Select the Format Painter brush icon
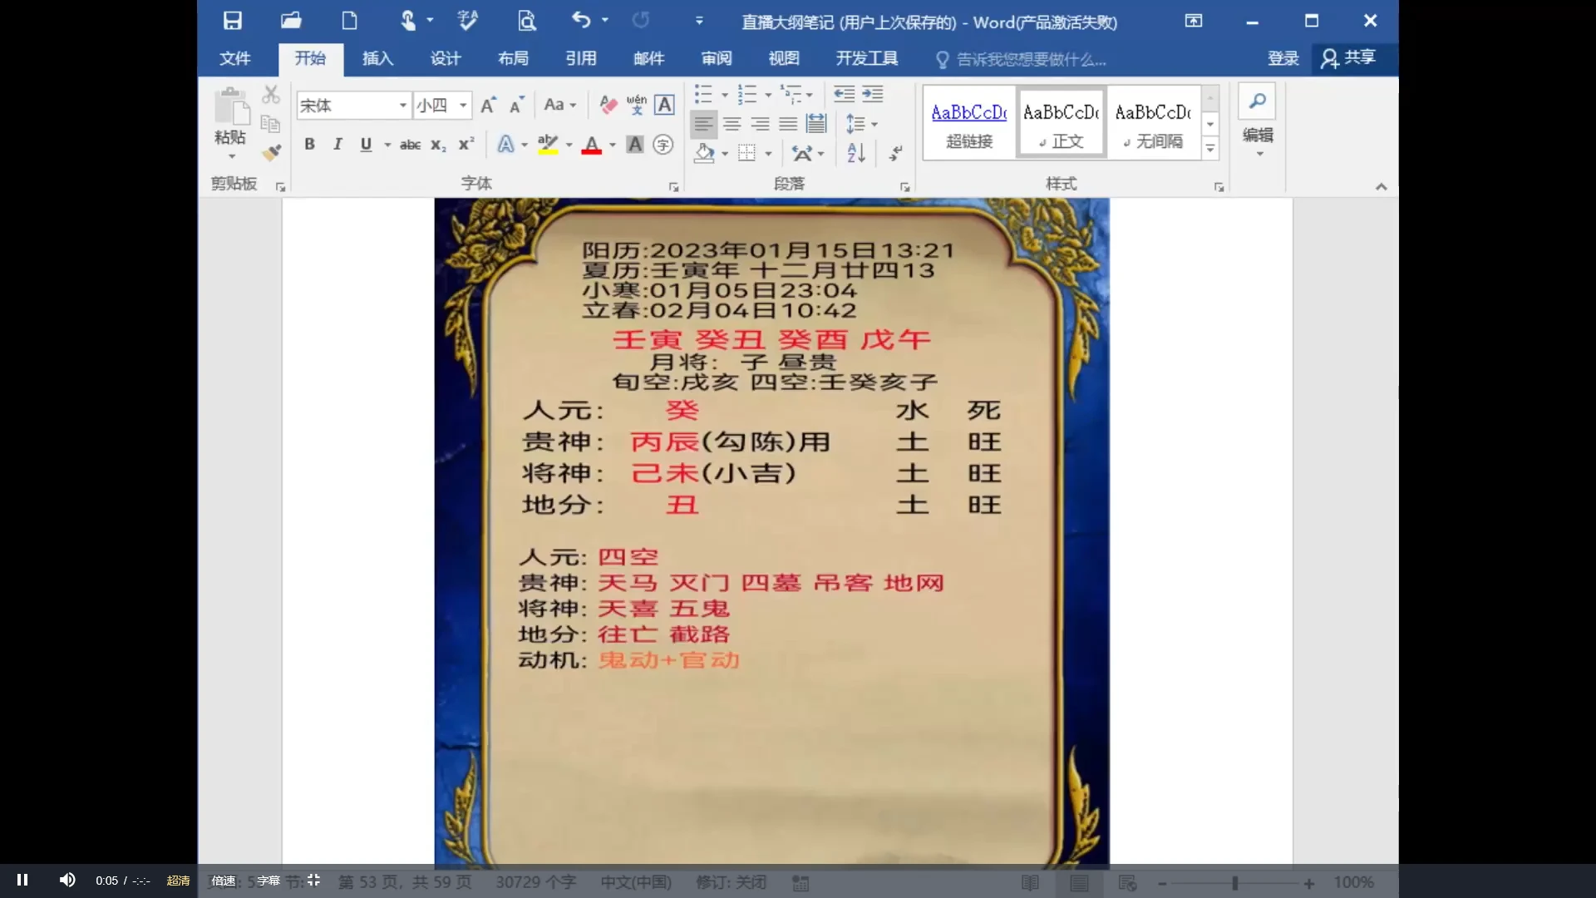Image resolution: width=1596 pixels, height=898 pixels. pos(271,152)
